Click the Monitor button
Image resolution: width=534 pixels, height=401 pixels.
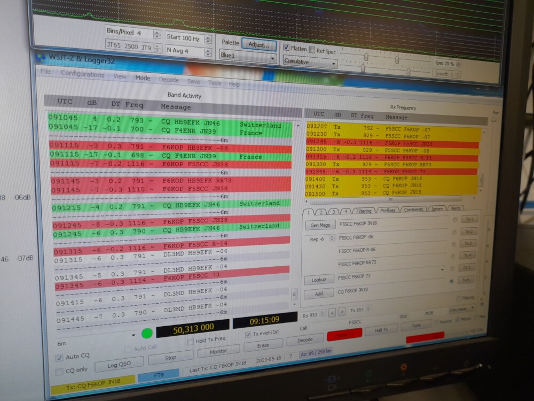[x=218, y=351]
